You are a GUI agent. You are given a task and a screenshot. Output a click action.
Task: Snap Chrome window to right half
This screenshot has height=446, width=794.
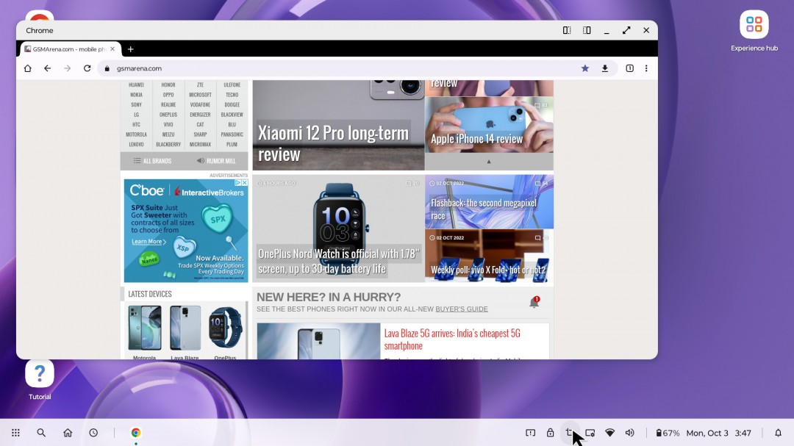coord(587,30)
